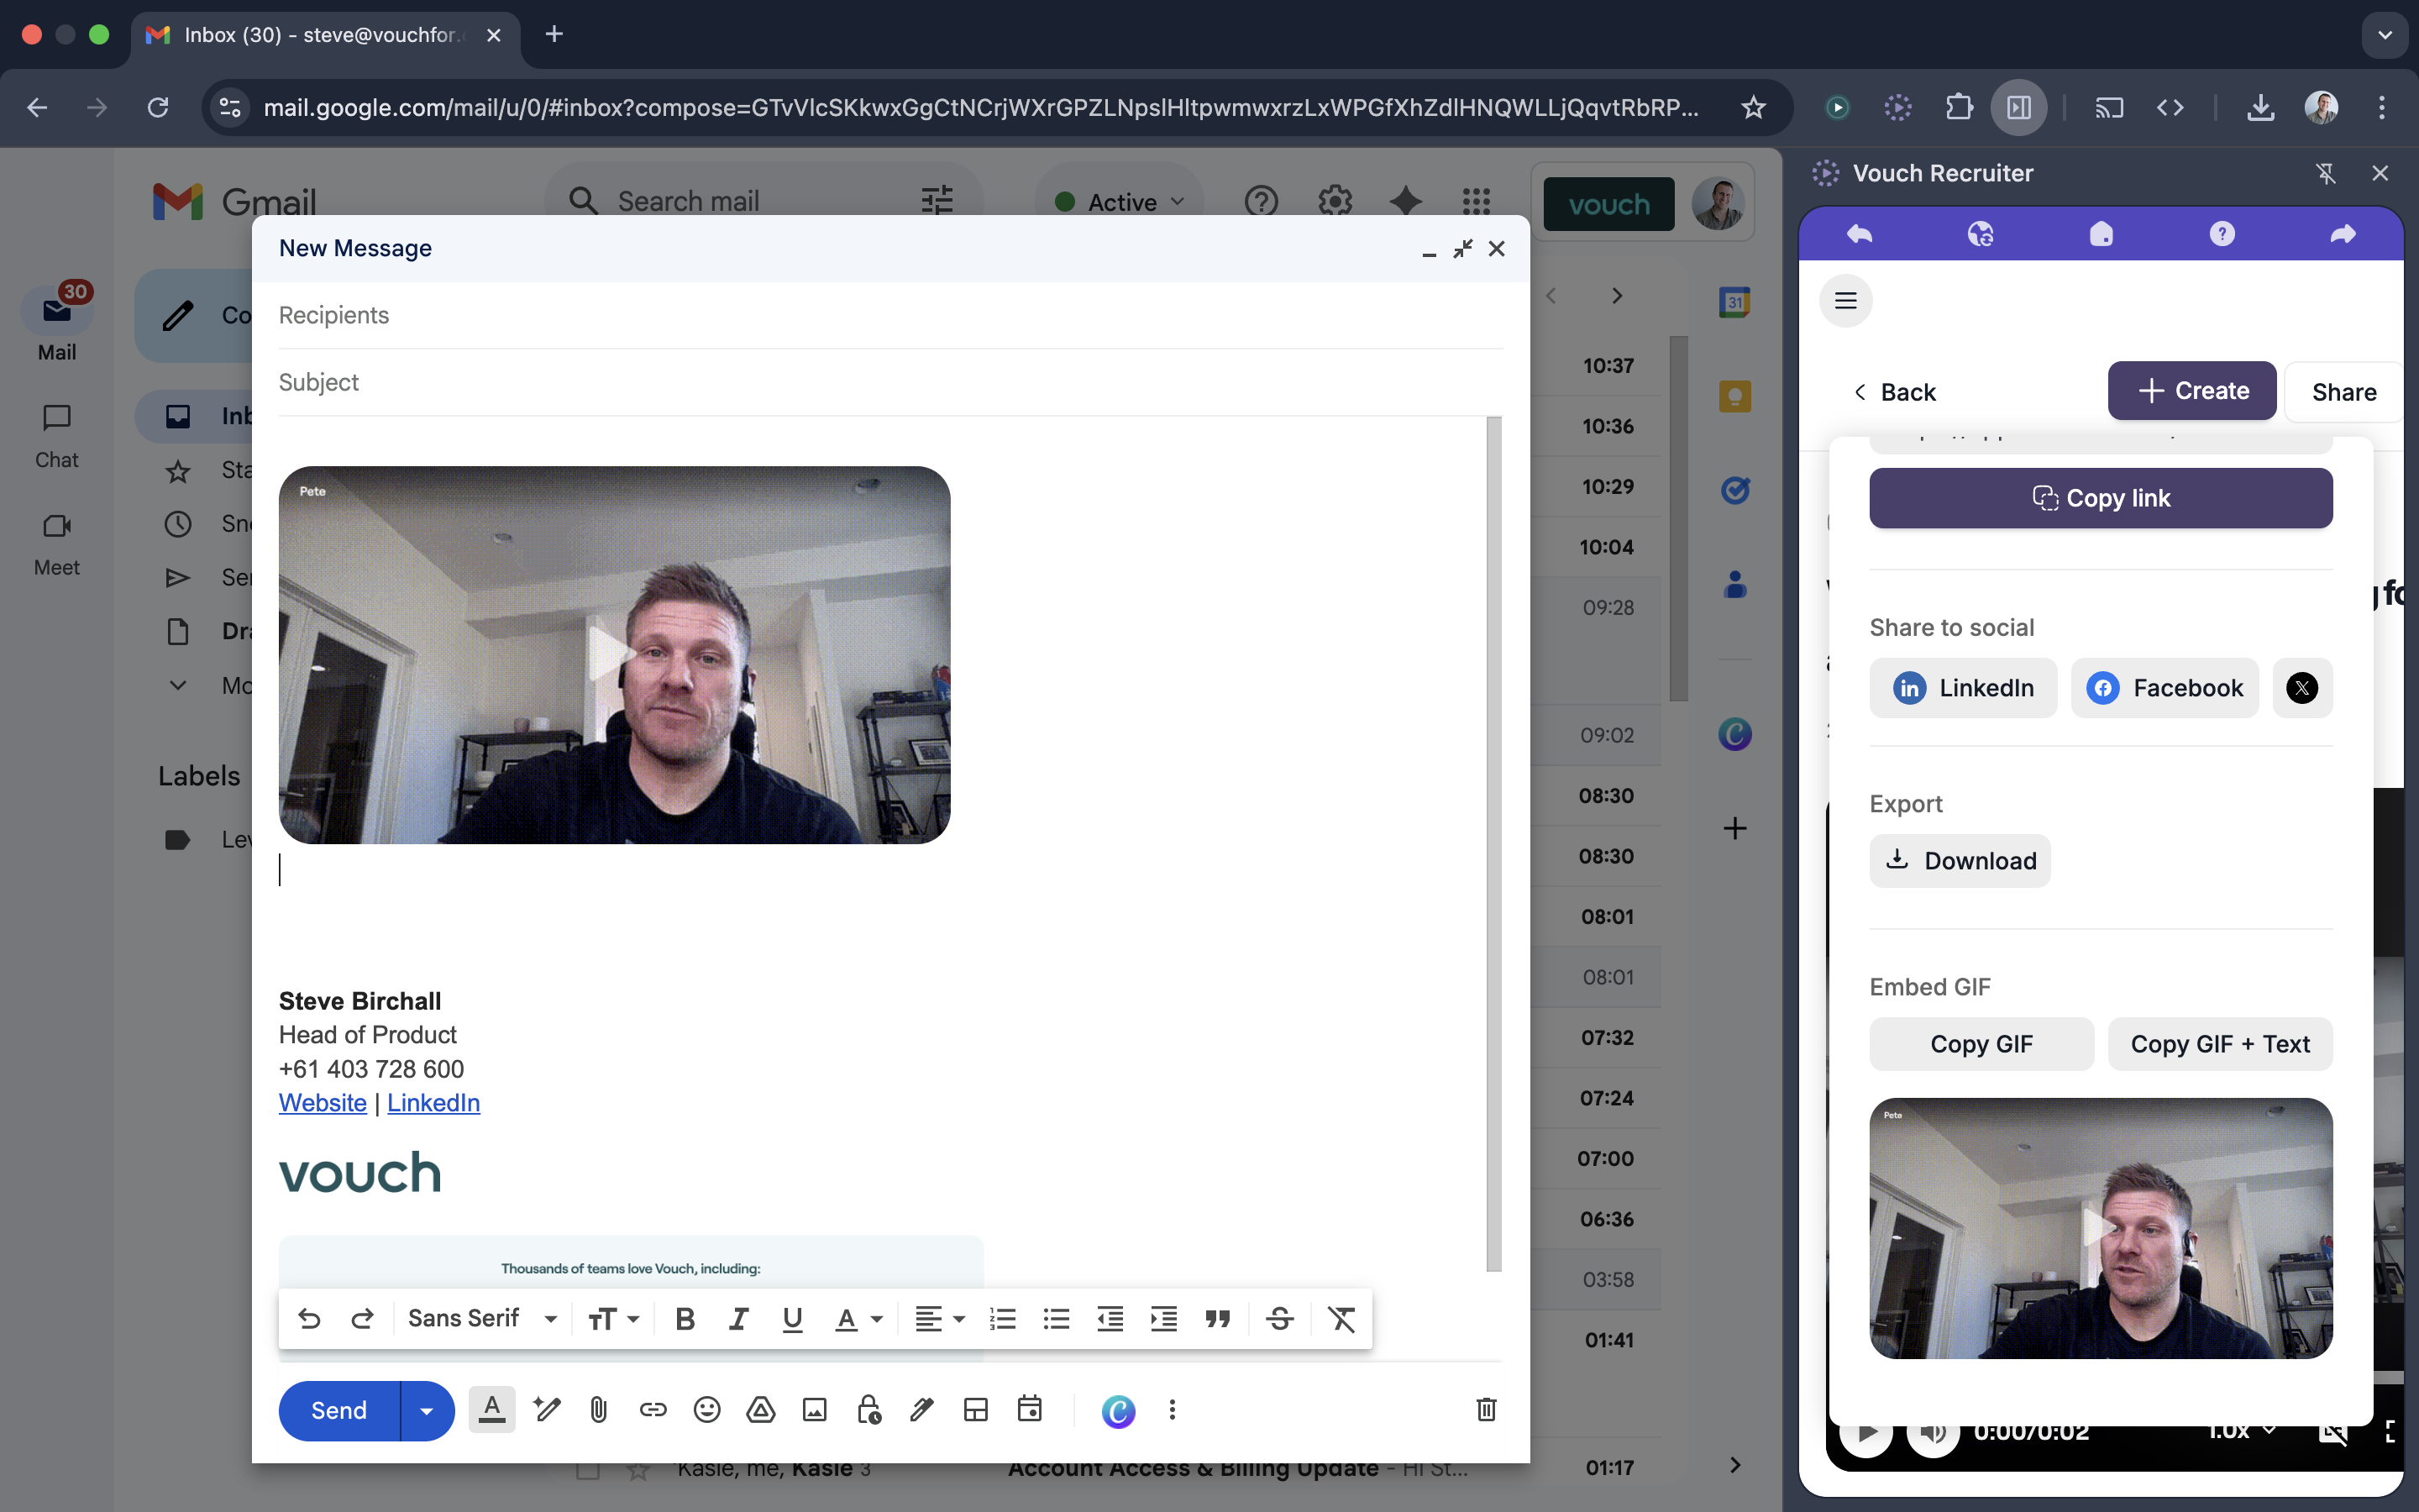The image size is (2419, 1512).
Task: Open the playback speed 1.0x dropdown
Action: point(2241,1432)
